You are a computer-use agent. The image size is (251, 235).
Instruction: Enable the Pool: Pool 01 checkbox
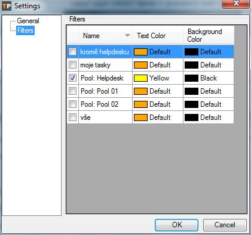[x=72, y=91]
